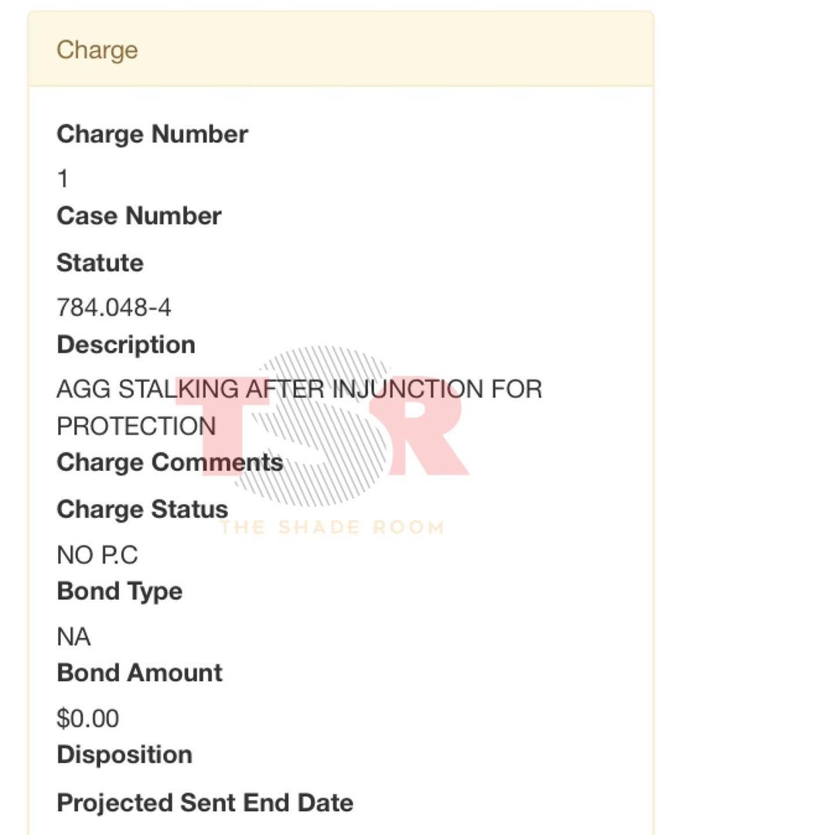Click the Charge Status label

coord(142,510)
